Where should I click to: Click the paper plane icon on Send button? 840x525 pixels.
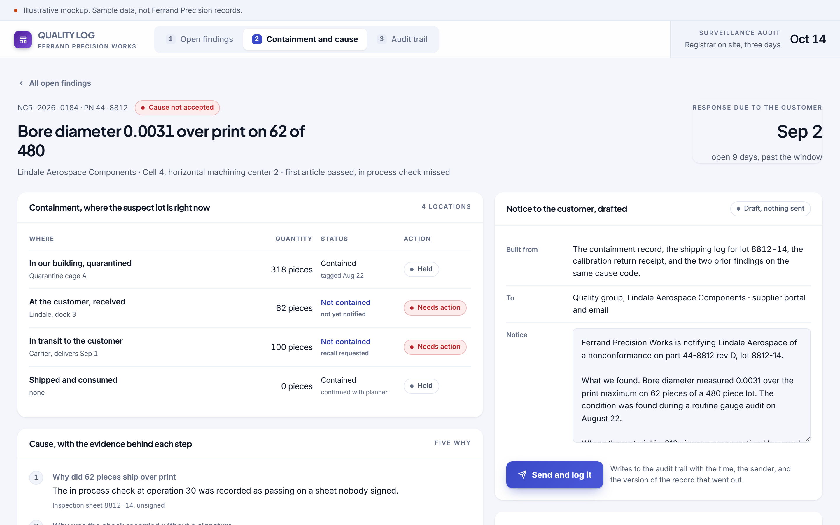[x=522, y=475]
